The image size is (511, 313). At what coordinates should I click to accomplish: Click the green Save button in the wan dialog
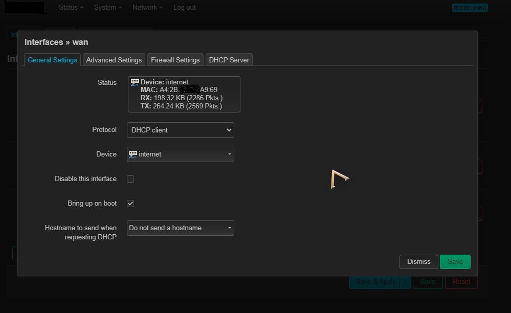tap(455, 261)
